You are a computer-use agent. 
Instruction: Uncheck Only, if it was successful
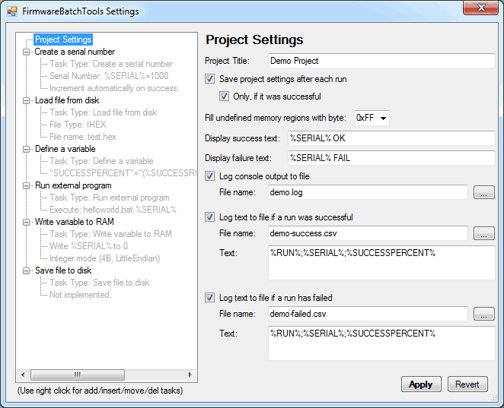coord(225,96)
